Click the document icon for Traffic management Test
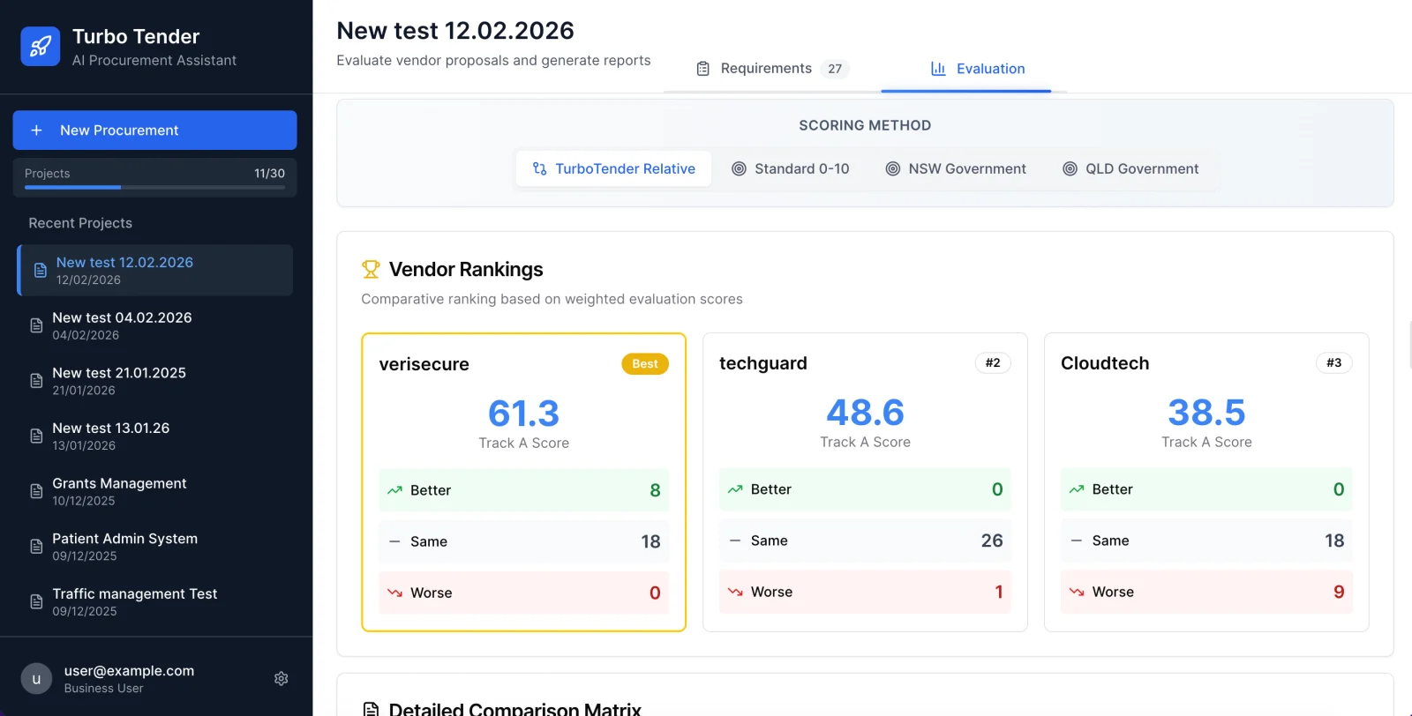This screenshot has height=716, width=1412. pyautogui.click(x=36, y=602)
